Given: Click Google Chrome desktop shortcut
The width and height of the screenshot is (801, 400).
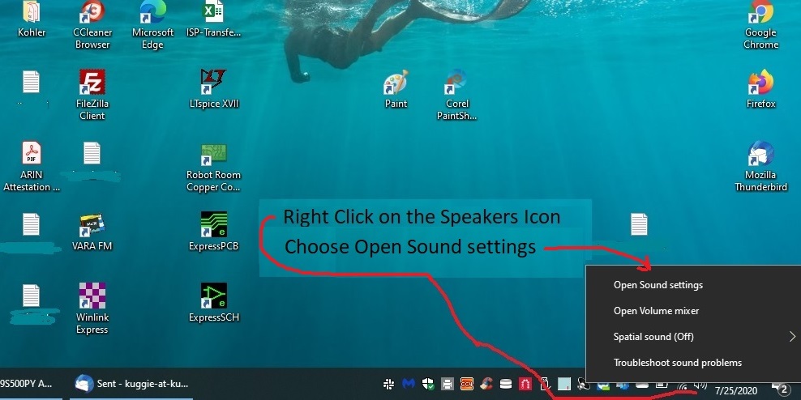Looking at the screenshot, I should [760, 26].
